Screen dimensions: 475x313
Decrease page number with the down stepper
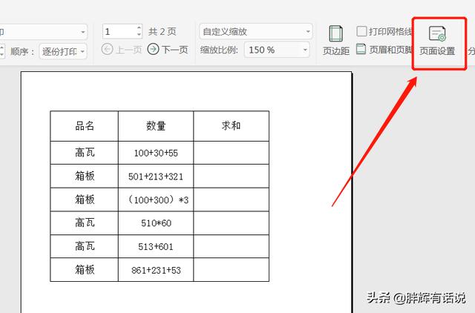click(138, 35)
